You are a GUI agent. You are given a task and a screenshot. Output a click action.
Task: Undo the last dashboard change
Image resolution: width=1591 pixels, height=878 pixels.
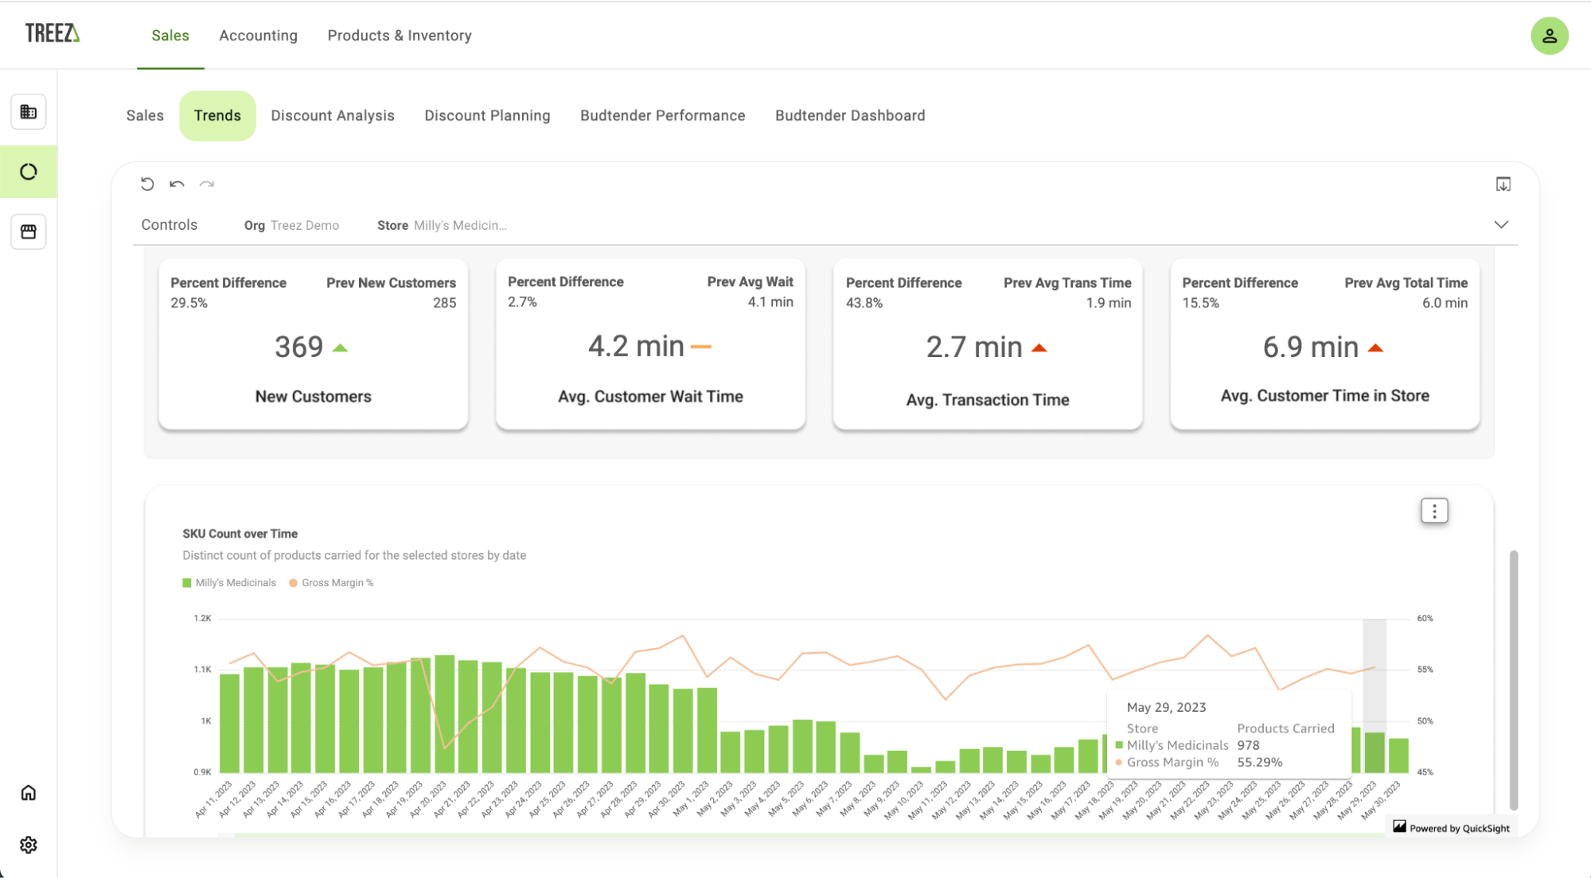click(x=177, y=184)
